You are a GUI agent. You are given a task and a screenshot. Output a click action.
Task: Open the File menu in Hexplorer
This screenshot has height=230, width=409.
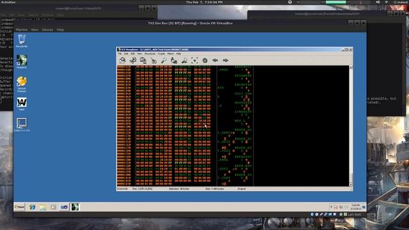[x=120, y=54]
